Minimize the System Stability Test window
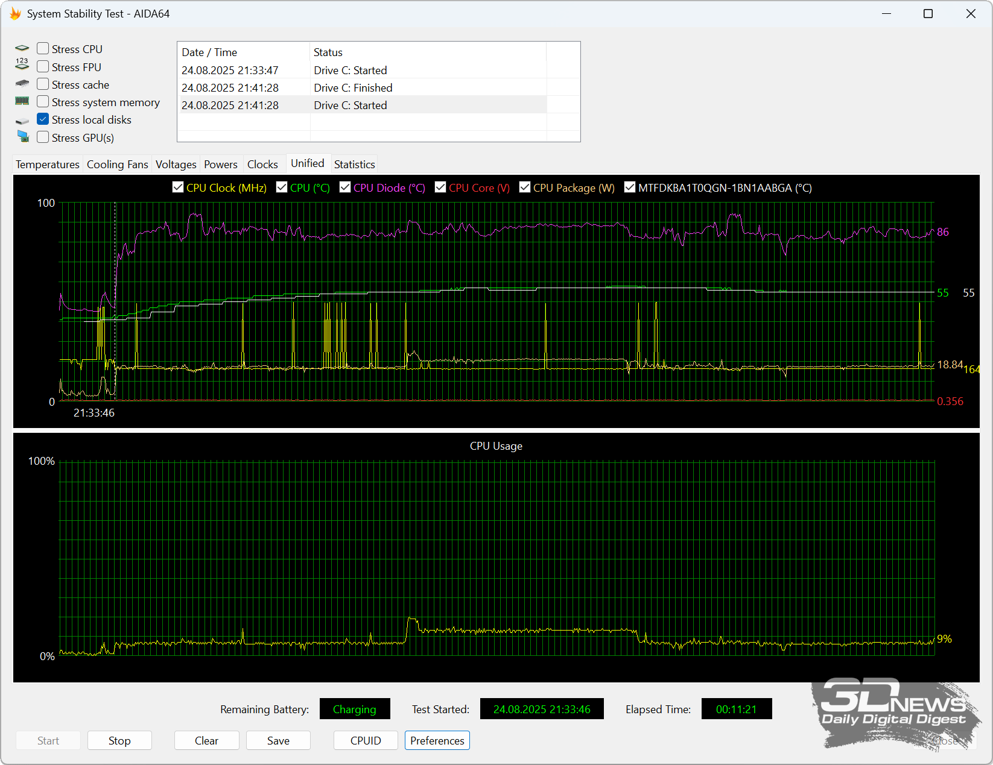This screenshot has width=993, height=765. (x=887, y=13)
